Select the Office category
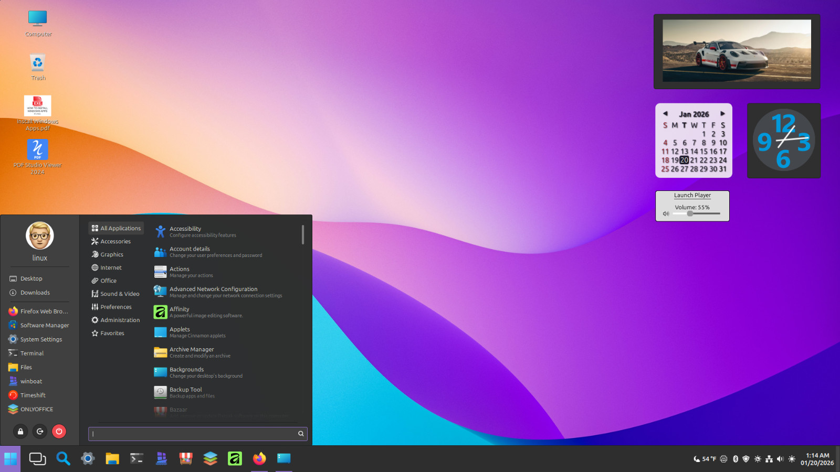This screenshot has width=840, height=472. point(116,281)
